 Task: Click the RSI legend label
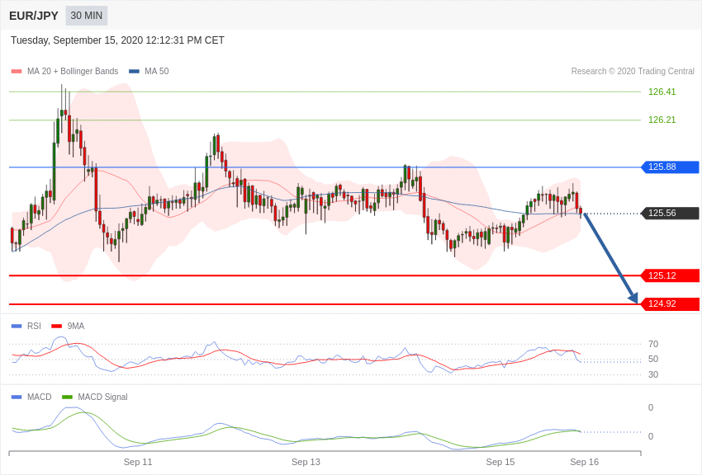(34, 327)
